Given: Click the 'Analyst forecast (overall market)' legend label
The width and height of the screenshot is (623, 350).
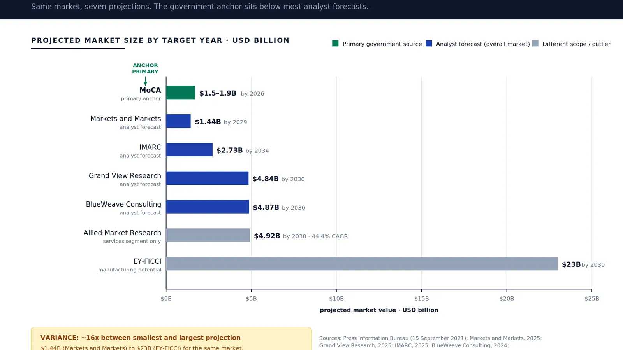Looking at the screenshot, I should pos(483,44).
